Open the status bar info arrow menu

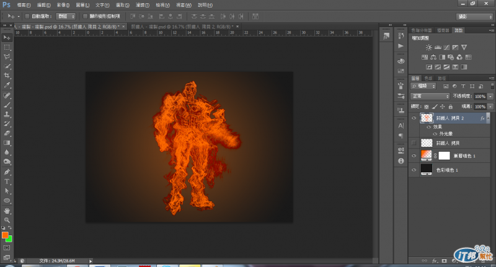pos(91,261)
